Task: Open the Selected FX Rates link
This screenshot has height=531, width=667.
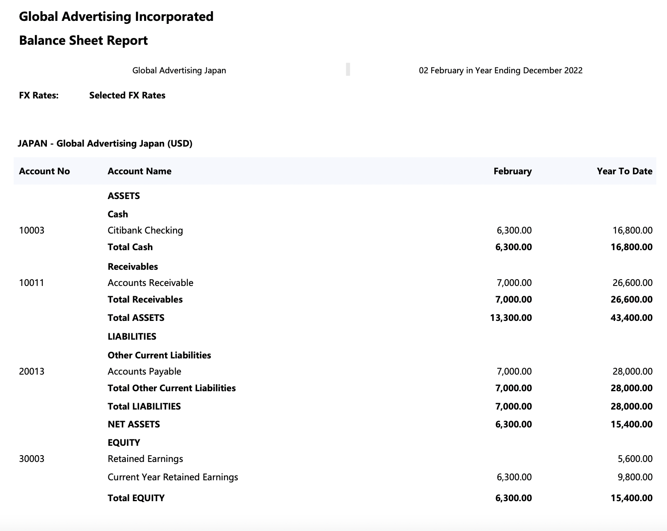Action: [x=127, y=95]
